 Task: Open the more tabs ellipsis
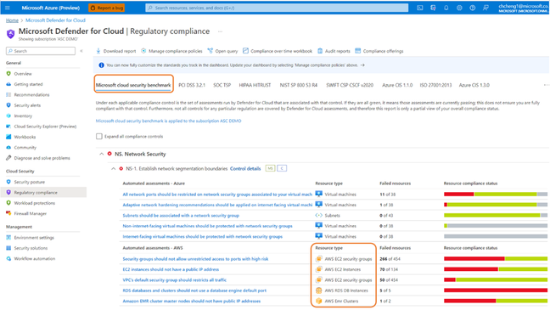click(546, 85)
